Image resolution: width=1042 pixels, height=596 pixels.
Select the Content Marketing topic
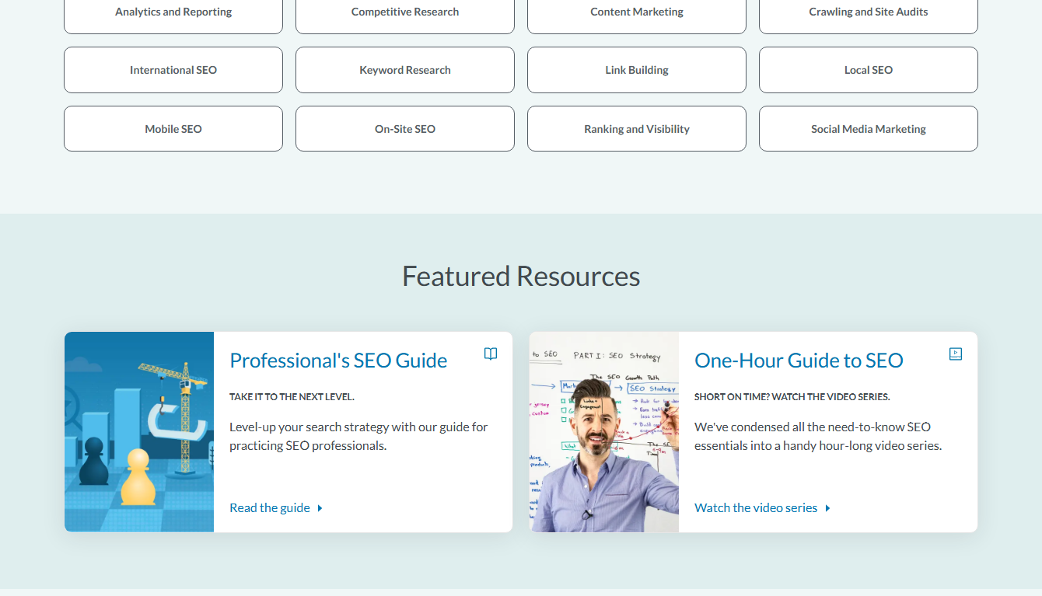(637, 13)
